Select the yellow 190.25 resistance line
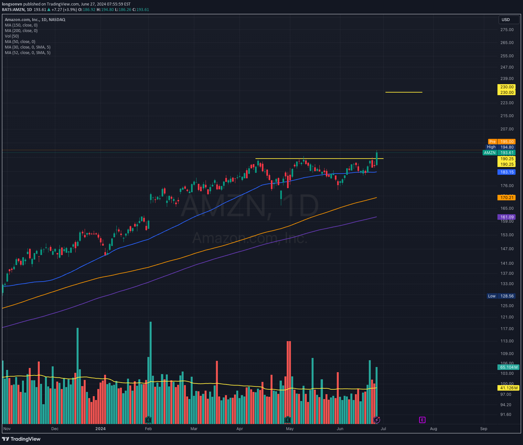Screen dimensions: 523x445 [x=319, y=159]
